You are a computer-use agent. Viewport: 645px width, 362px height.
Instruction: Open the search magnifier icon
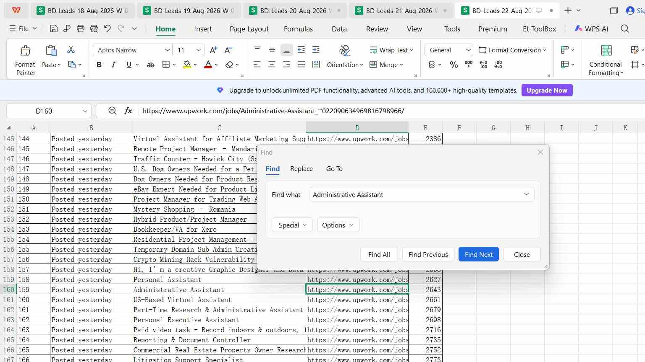[625, 28]
